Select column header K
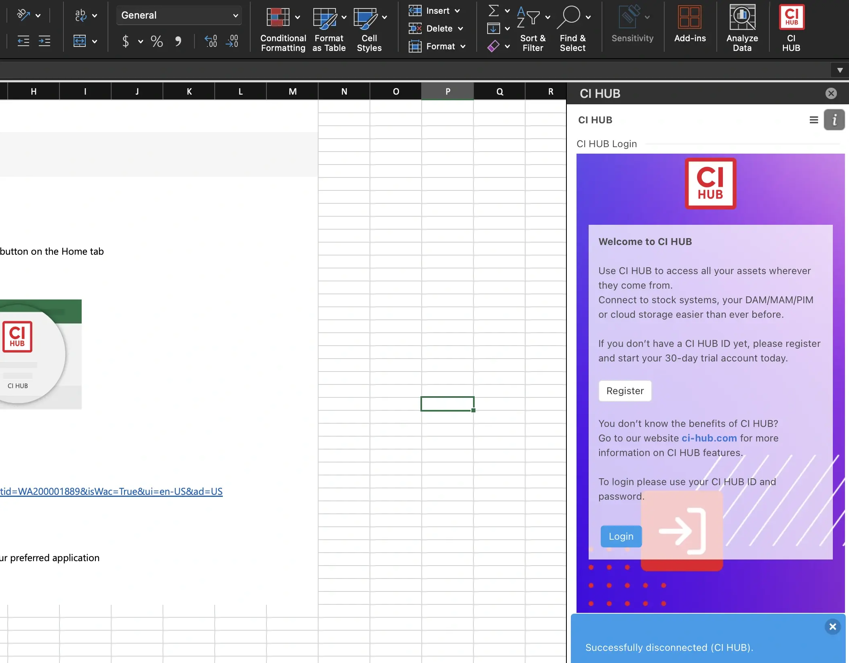Viewport: 849px width, 663px height. coord(189,91)
